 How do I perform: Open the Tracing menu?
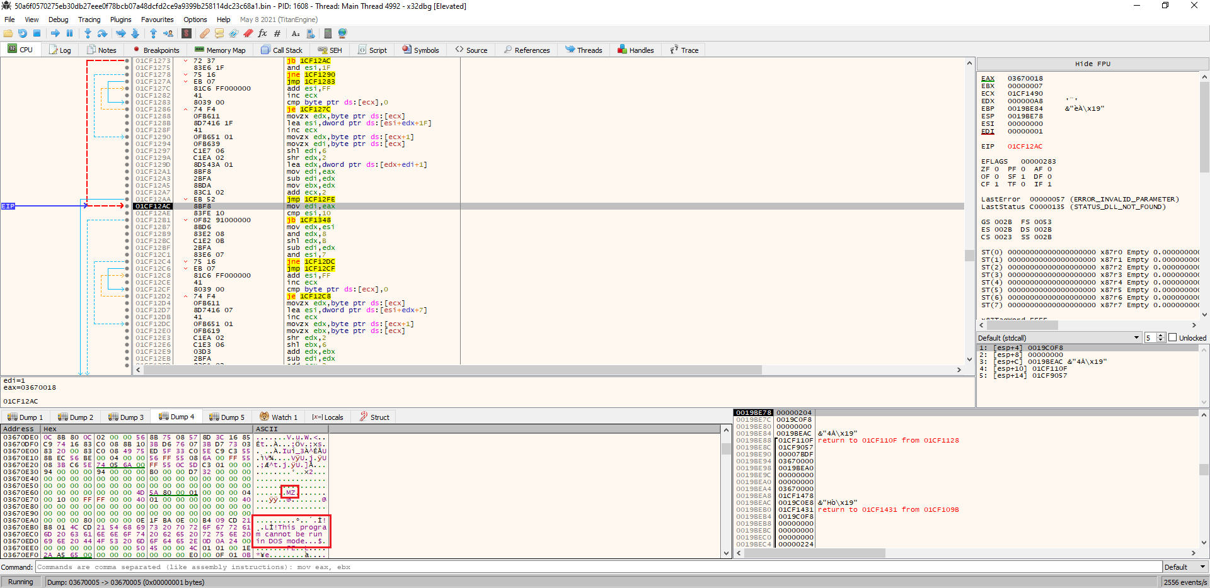click(x=88, y=20)
